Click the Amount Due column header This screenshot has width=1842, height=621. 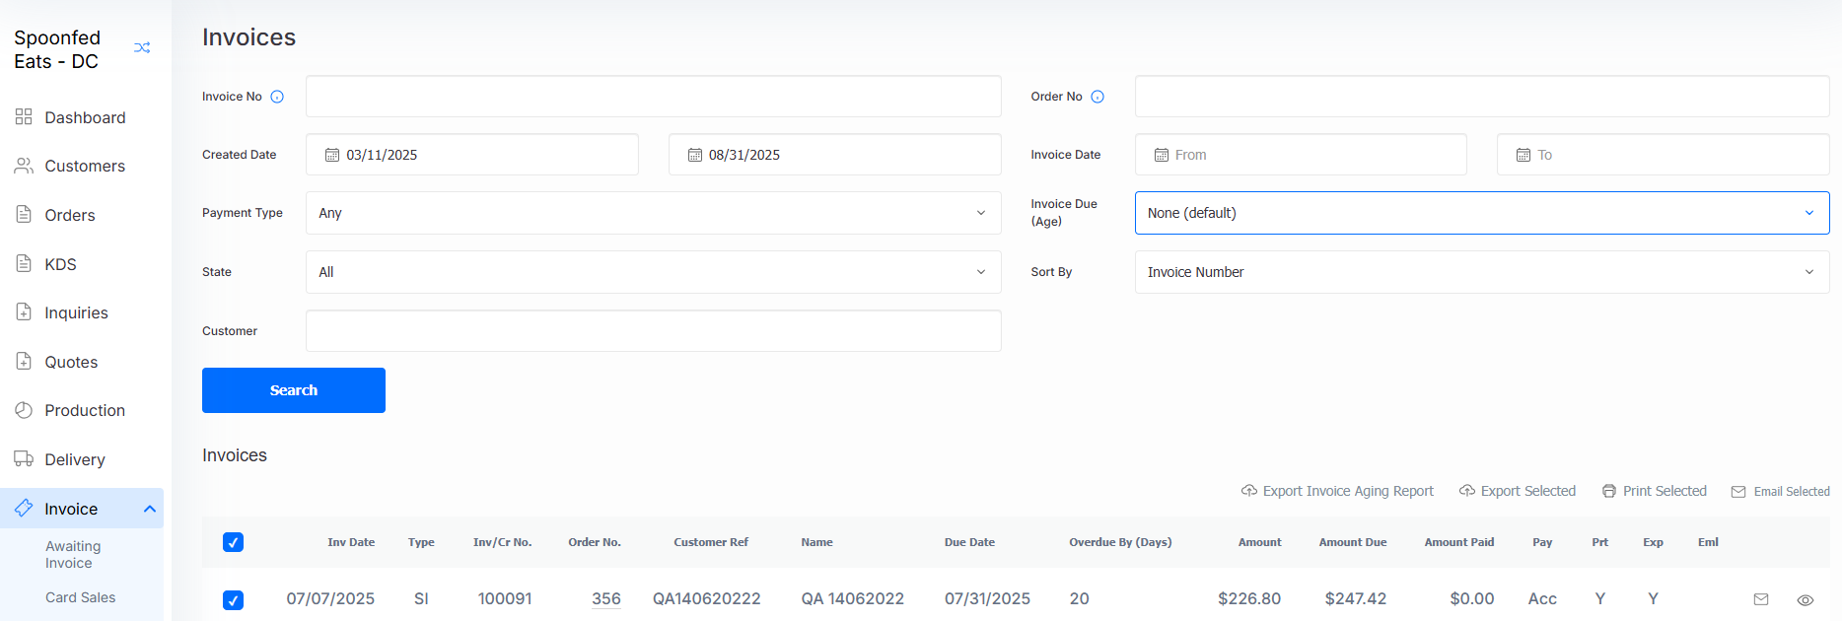tap(1353, 542)
